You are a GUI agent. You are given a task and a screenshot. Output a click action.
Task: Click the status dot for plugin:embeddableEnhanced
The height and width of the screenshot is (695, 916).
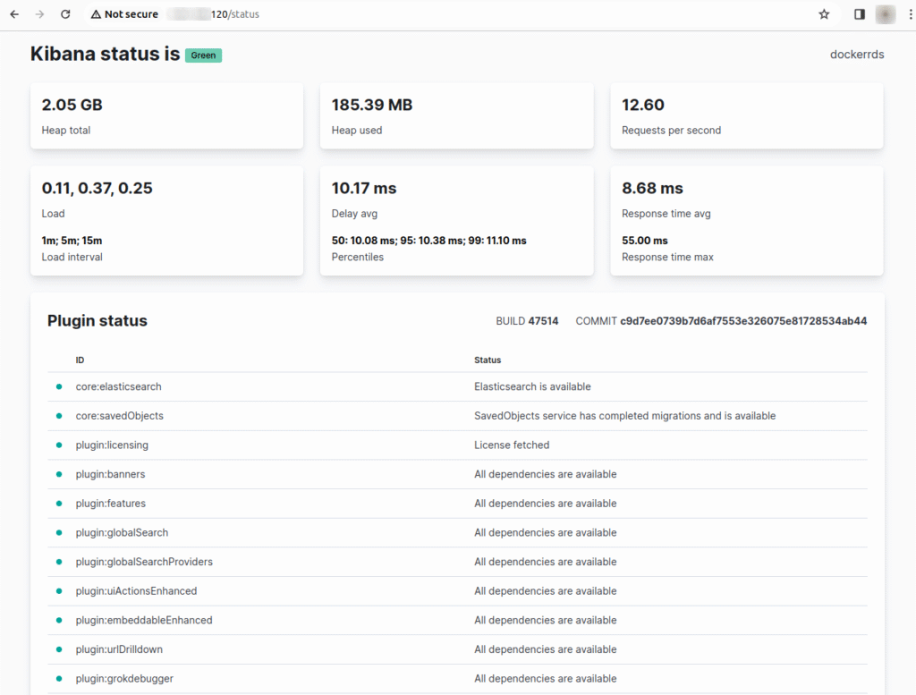click(x=59, y=620)
